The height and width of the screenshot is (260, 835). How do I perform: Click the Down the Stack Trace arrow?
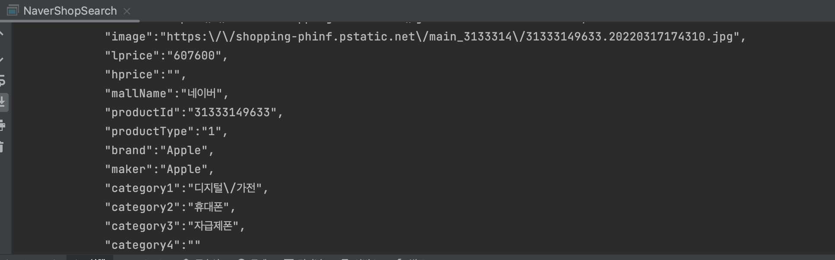(2, 58)
